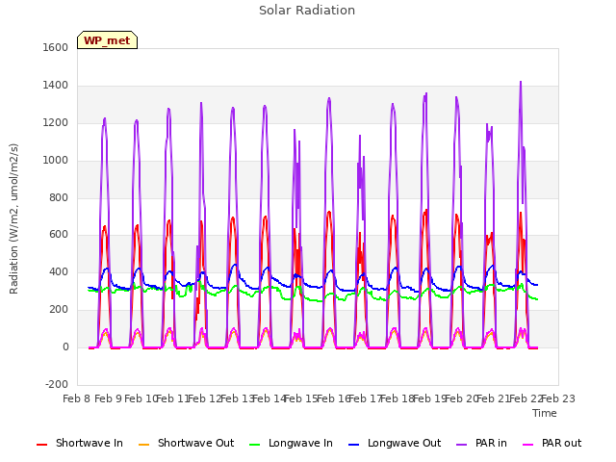The height and width of the screenshot is (462, 616).
Task: Click the green Longwave In legend swatch
Action: click(x=254, y=445)
